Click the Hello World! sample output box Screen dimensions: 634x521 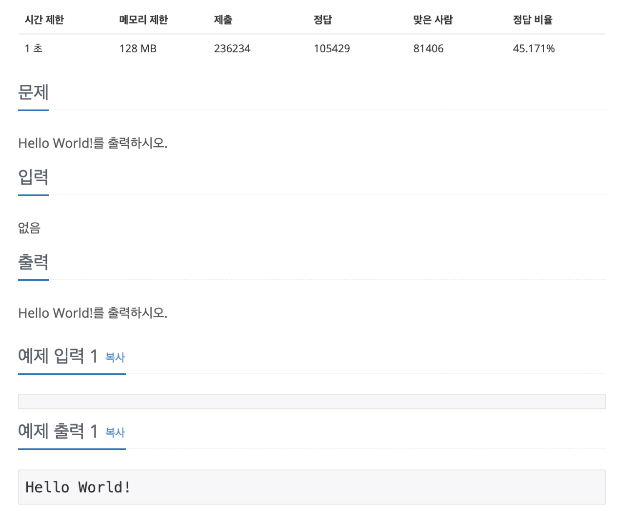[x=312, y=487]
